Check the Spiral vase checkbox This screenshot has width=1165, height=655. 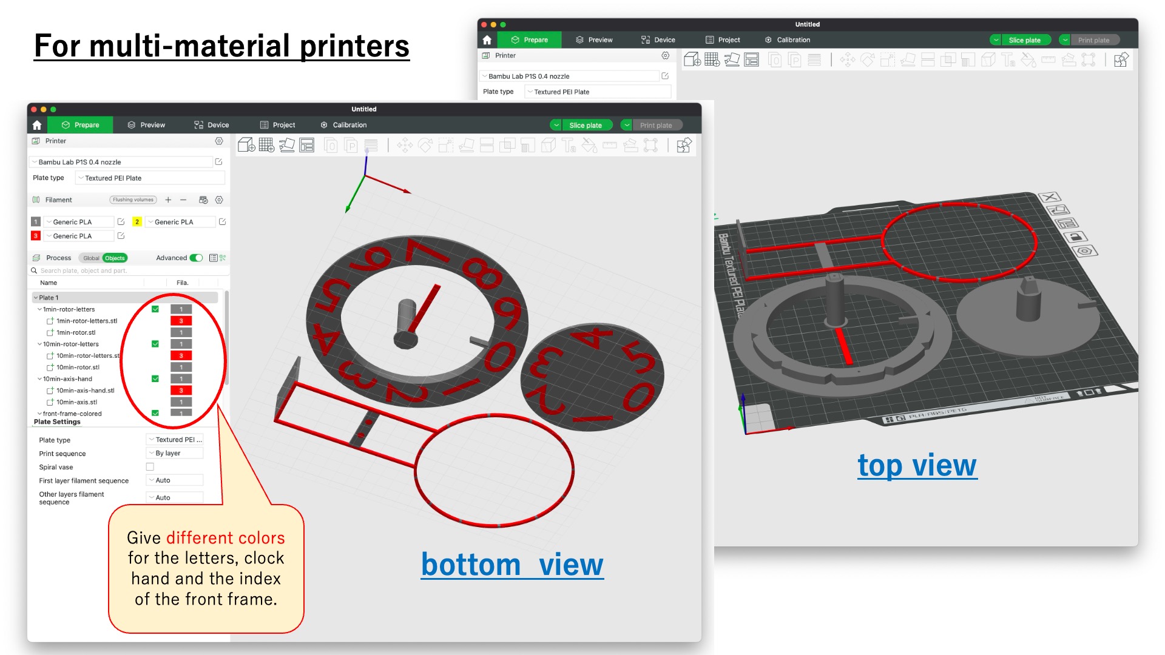coord(150,467)
